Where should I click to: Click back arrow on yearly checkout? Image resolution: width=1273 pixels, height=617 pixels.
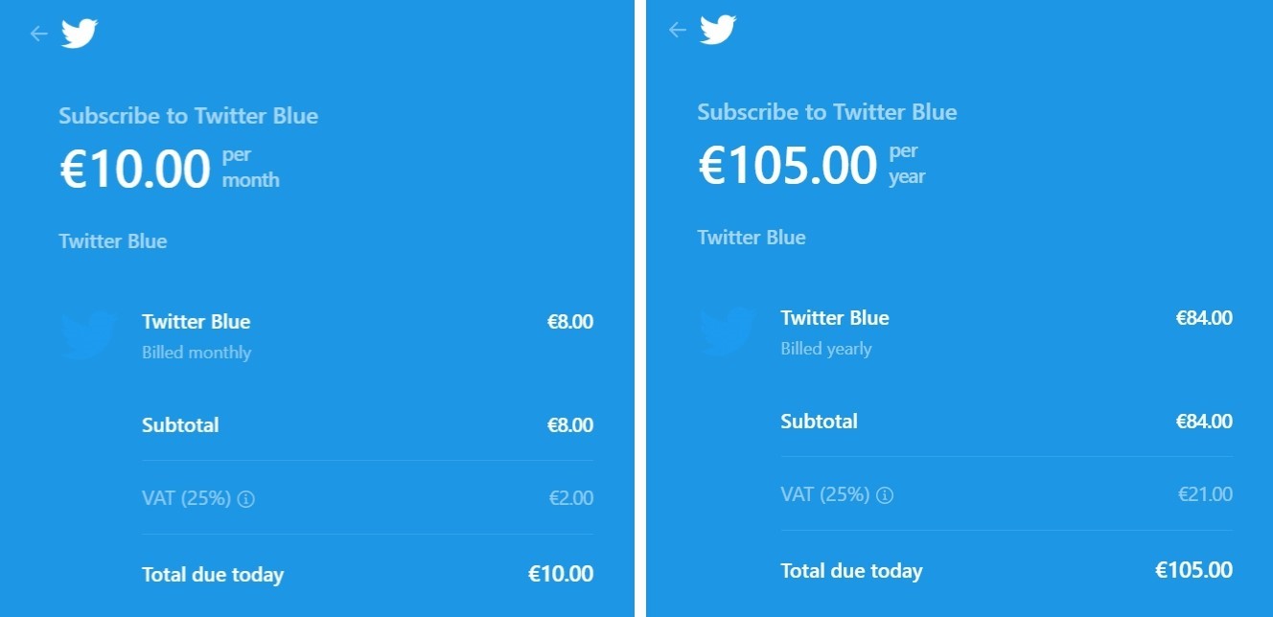678,30
